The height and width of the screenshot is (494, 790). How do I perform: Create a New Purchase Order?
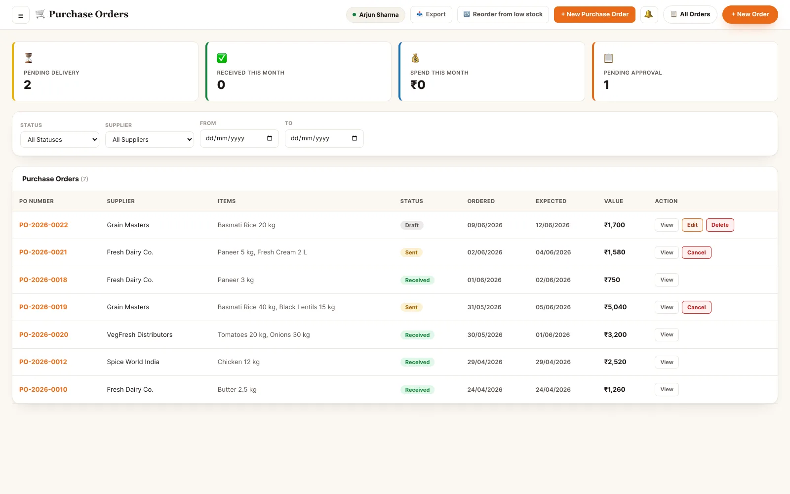coord(594,14)
